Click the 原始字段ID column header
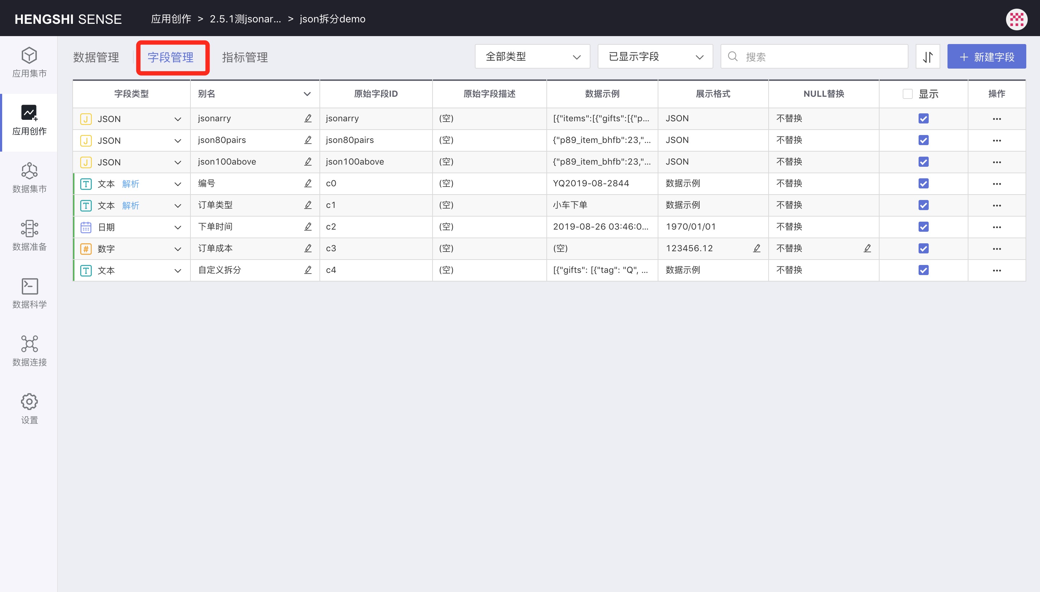The image size is (1040, 592). 376,94
